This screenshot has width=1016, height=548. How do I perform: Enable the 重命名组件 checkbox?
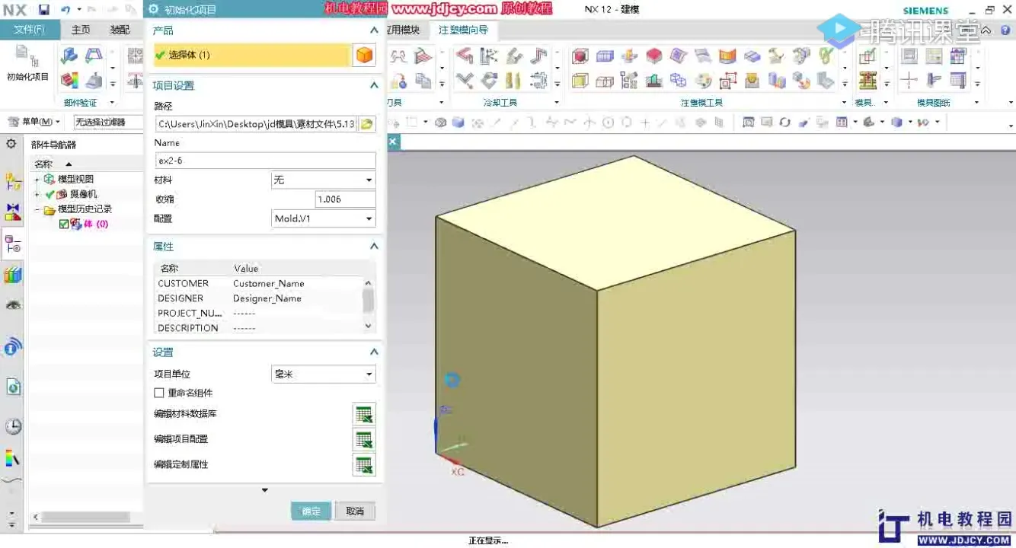[159, 393]
